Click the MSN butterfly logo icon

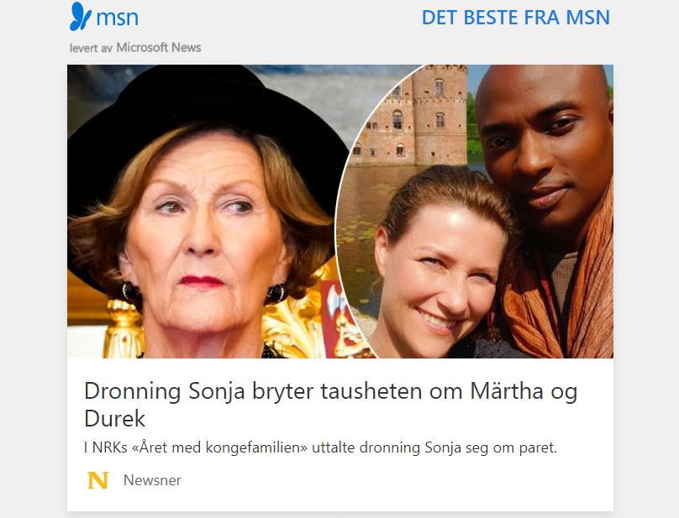pyautogui.click(x=81, y=17)
